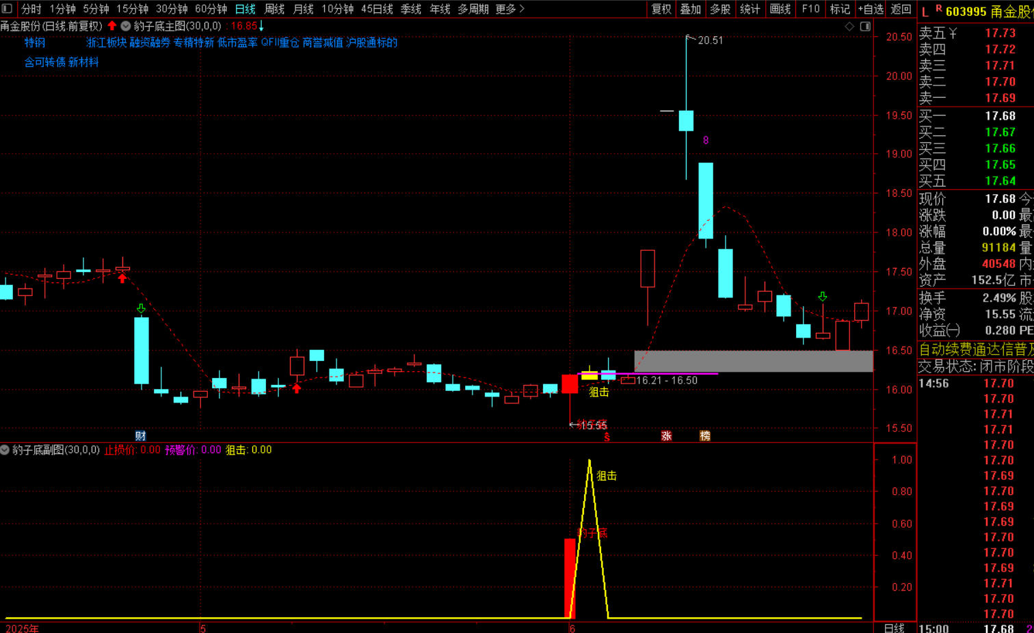Add stock with +自选 button
Image resolution: width=1034 pixels, height=633 pixels.
pos(871,9)
